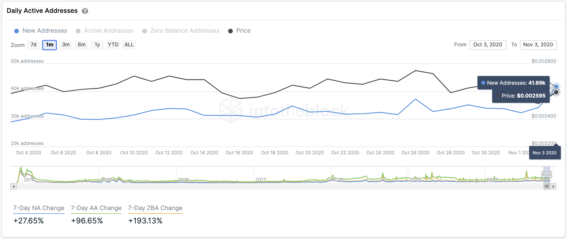The image size is (567, 239).
Task: Show ALL data range
Action: 129,45
